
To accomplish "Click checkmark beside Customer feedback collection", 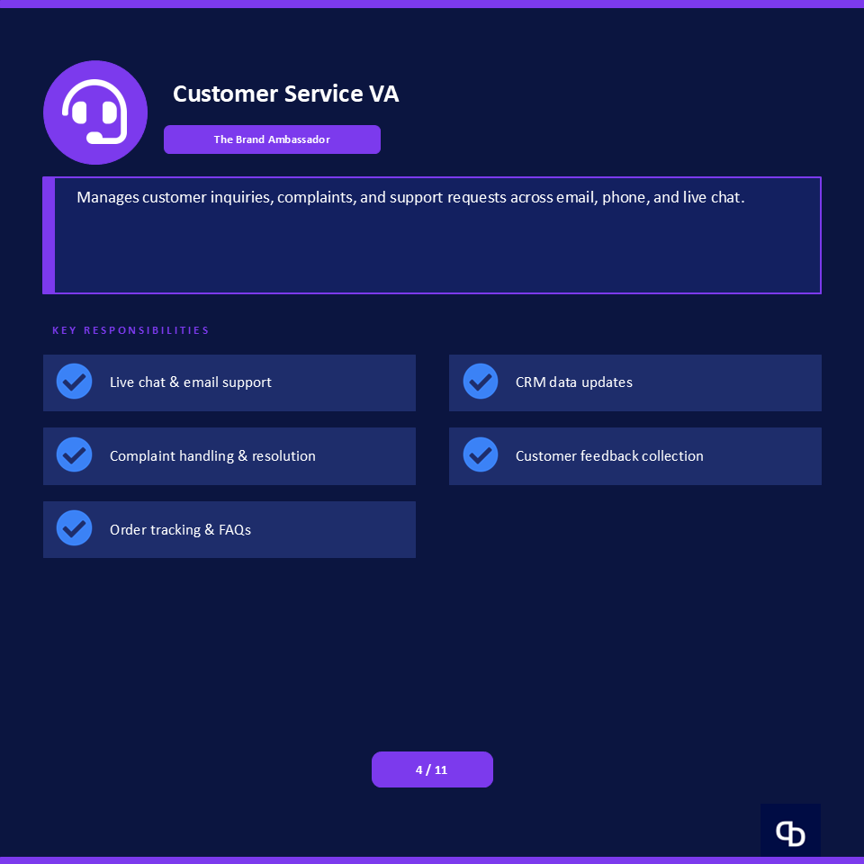I will tap(481, 454).
